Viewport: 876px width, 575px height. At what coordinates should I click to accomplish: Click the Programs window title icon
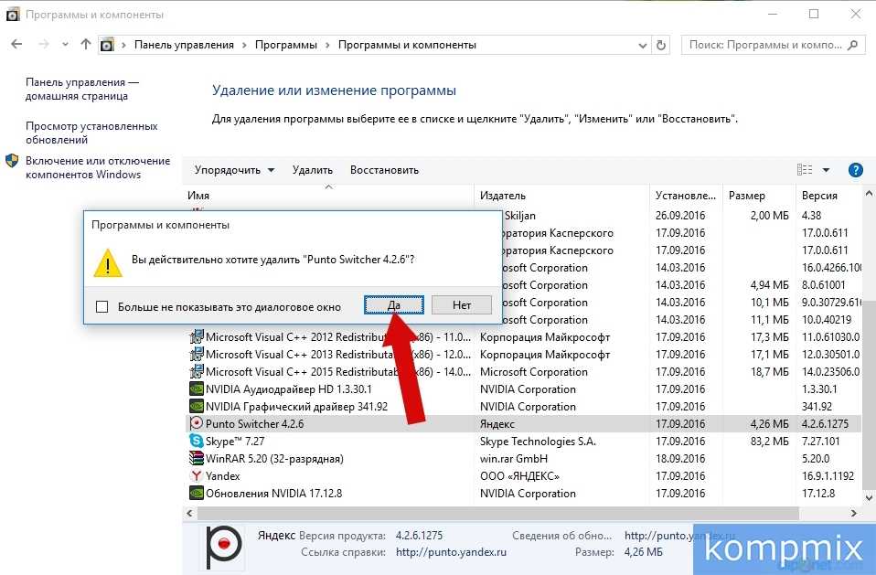point(12,15)
